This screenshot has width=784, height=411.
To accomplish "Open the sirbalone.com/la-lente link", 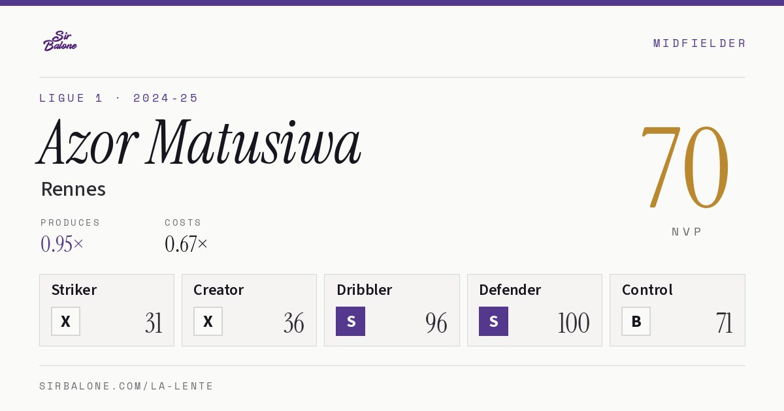I will (x=127, y=386).
